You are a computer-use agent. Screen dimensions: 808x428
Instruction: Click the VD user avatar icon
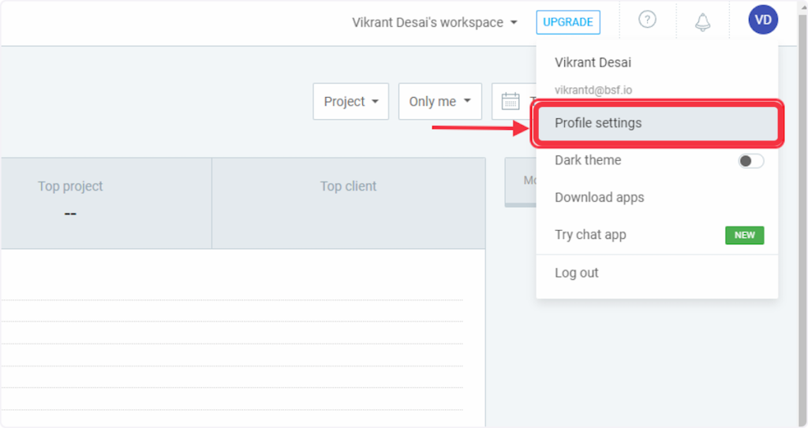click(763, 20)
